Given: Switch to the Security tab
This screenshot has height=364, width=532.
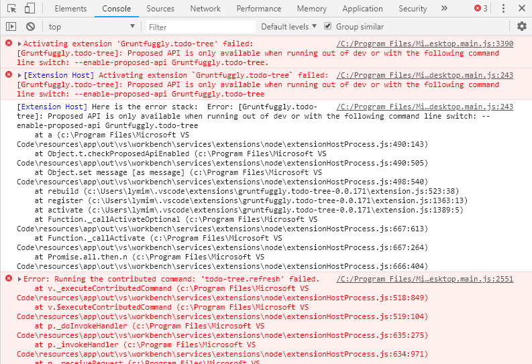Looking at the screenshot, I should (413, 9).
